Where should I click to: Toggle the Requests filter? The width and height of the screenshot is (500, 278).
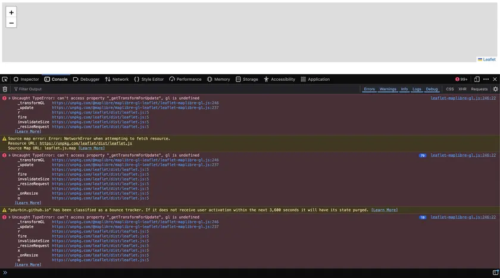[479, 89]
